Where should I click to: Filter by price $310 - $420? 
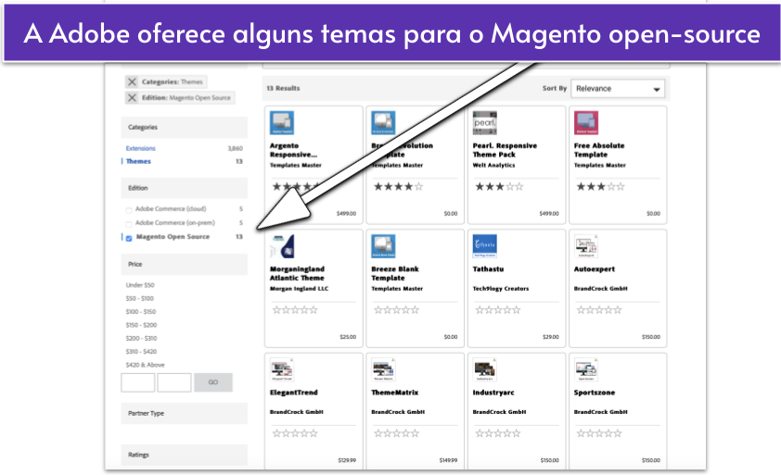(141, 351)
